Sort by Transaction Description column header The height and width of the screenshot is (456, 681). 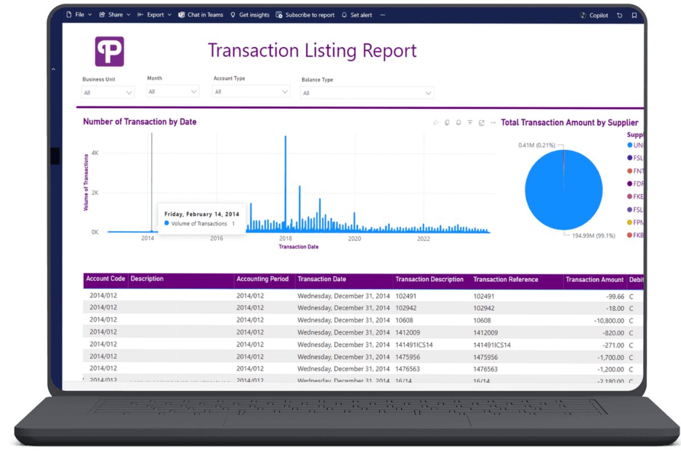click(x=430, y=280)
